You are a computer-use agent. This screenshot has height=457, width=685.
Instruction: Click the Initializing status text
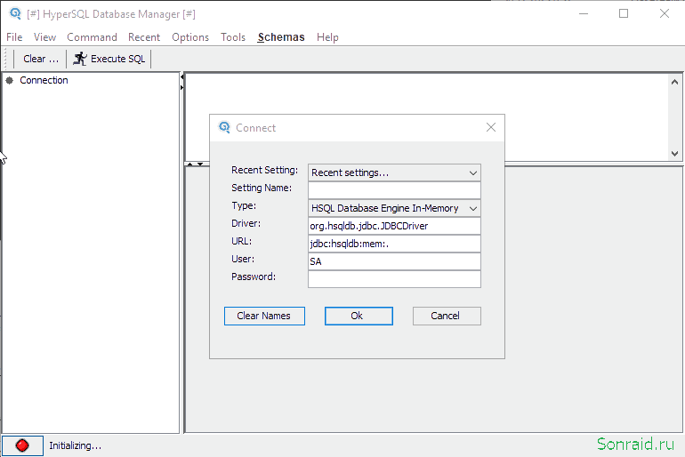point(75,445)
